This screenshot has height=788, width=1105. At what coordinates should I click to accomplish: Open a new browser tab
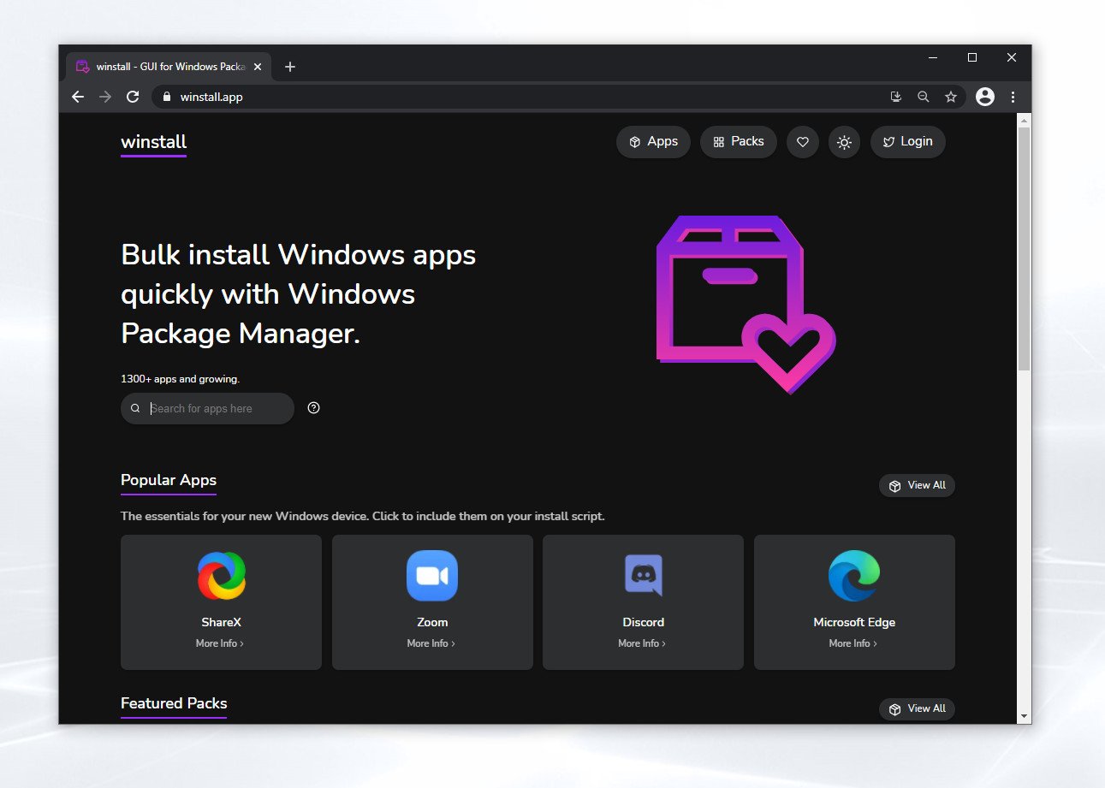tap(289, 66)
